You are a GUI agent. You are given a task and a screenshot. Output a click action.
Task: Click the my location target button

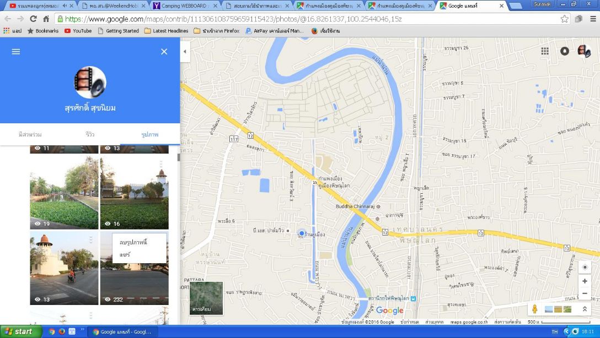(x=585, y=268)
